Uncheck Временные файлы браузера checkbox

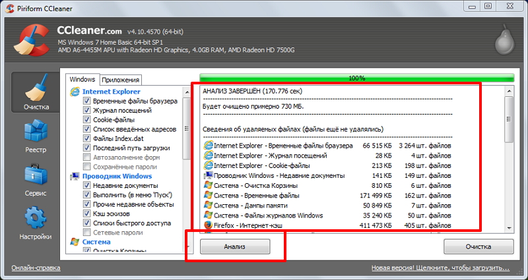click(x=87, y=101)
